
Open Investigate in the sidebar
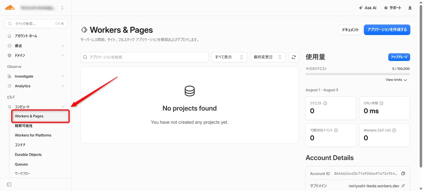point(24,76)
